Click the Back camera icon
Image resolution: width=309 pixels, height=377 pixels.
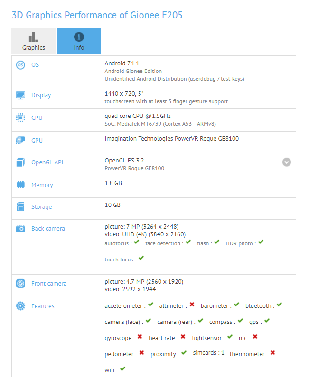pos(20,228)
